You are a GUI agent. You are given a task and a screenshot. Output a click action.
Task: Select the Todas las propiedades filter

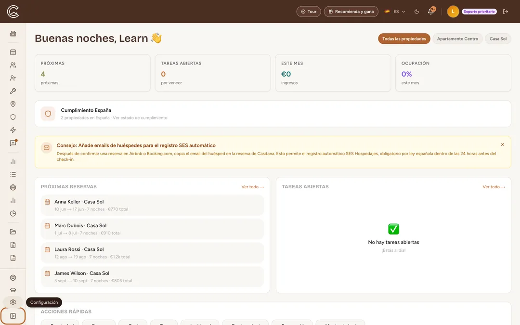404,39
